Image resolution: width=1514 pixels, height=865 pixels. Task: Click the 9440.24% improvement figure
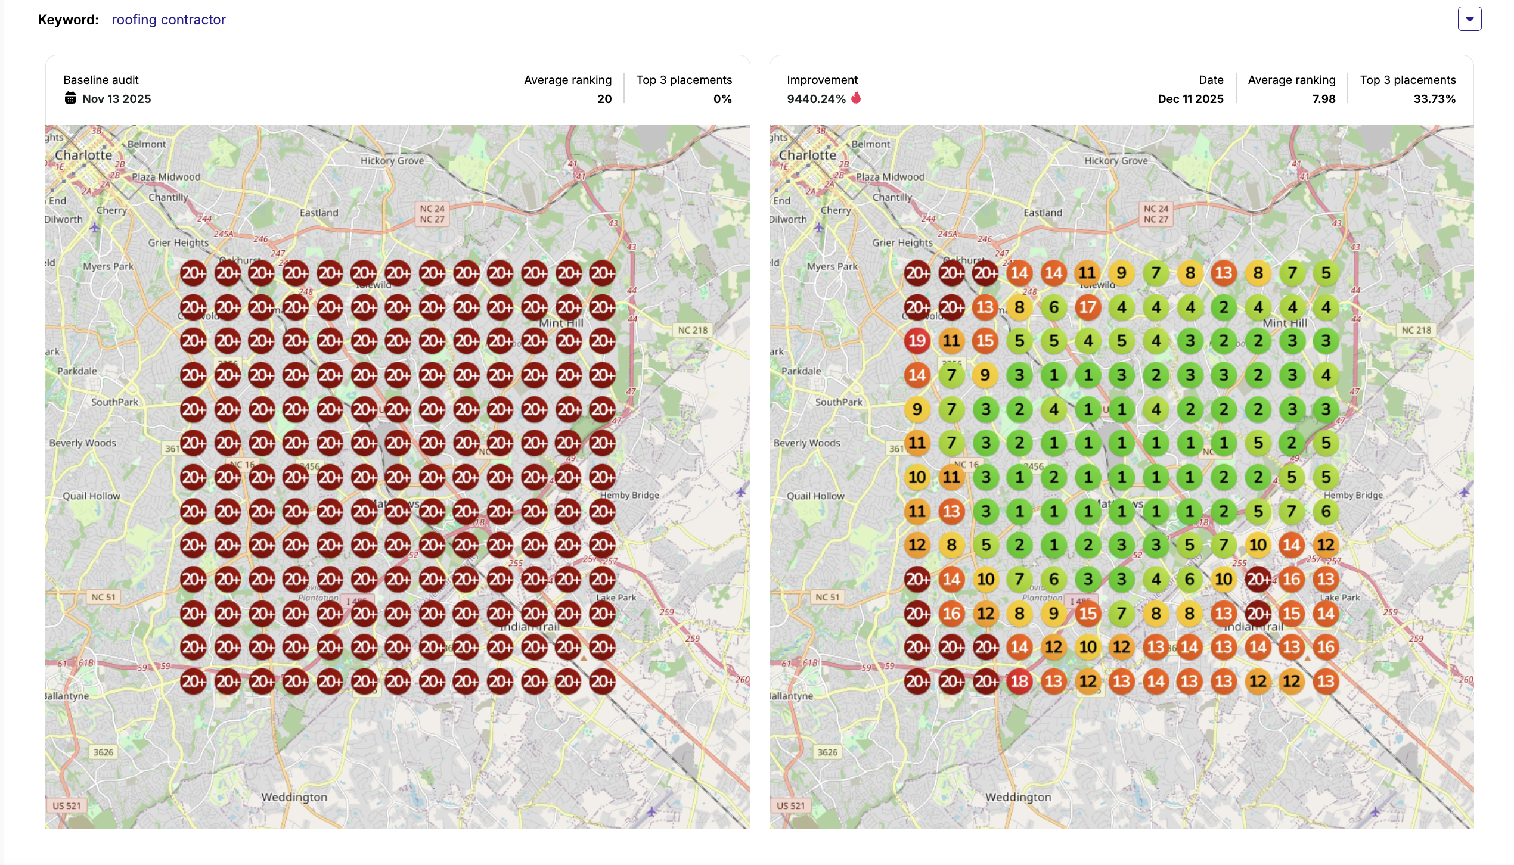[816, 99]
